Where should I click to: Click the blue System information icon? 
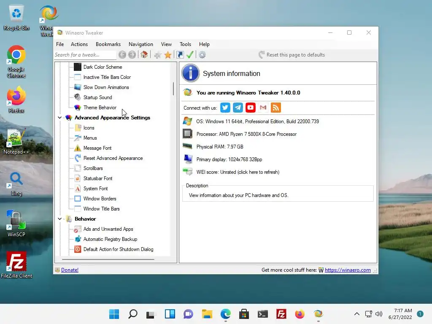190,73
